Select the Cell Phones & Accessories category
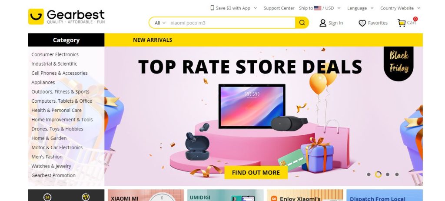445x201 pixels. (59, 73)
